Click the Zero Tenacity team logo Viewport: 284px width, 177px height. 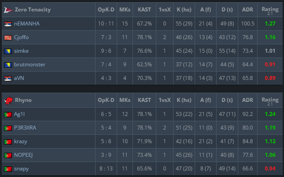click(x=8, y=10)
